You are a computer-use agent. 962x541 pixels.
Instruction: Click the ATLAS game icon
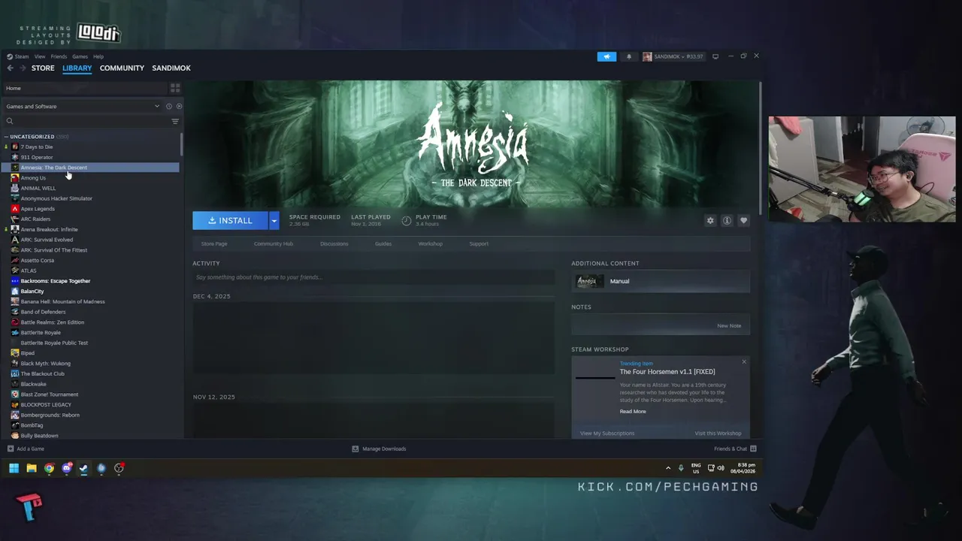(15, 270)
